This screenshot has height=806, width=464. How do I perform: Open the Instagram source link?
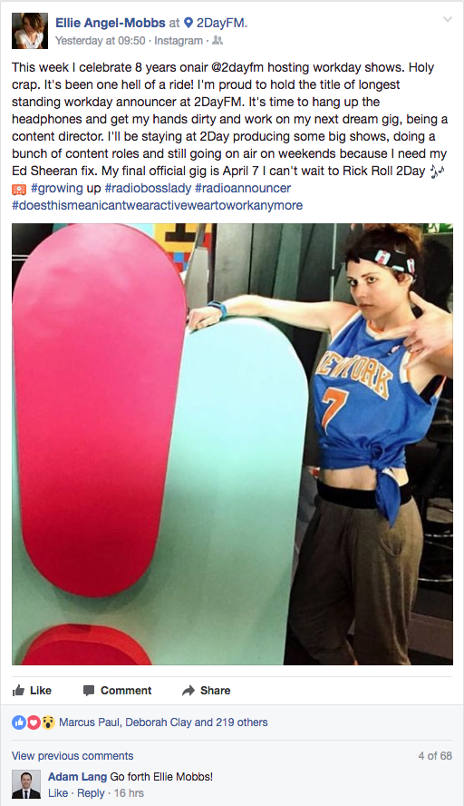click(179, 41)
